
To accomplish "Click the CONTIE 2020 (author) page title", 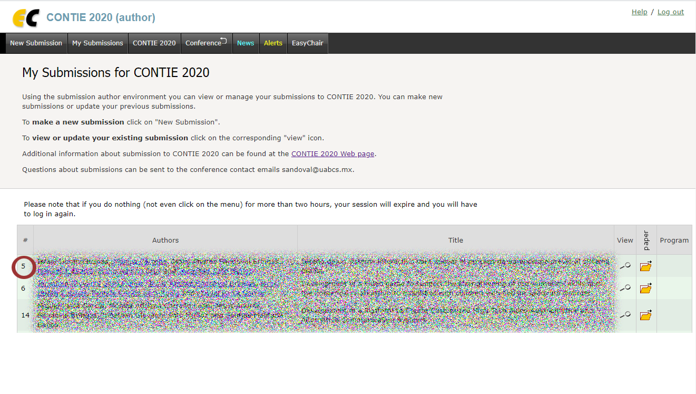I will (x=101, y=17).
